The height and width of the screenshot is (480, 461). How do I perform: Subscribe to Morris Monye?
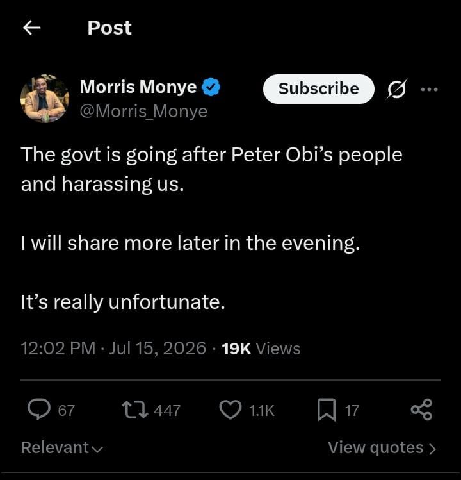tap(318, 89)
